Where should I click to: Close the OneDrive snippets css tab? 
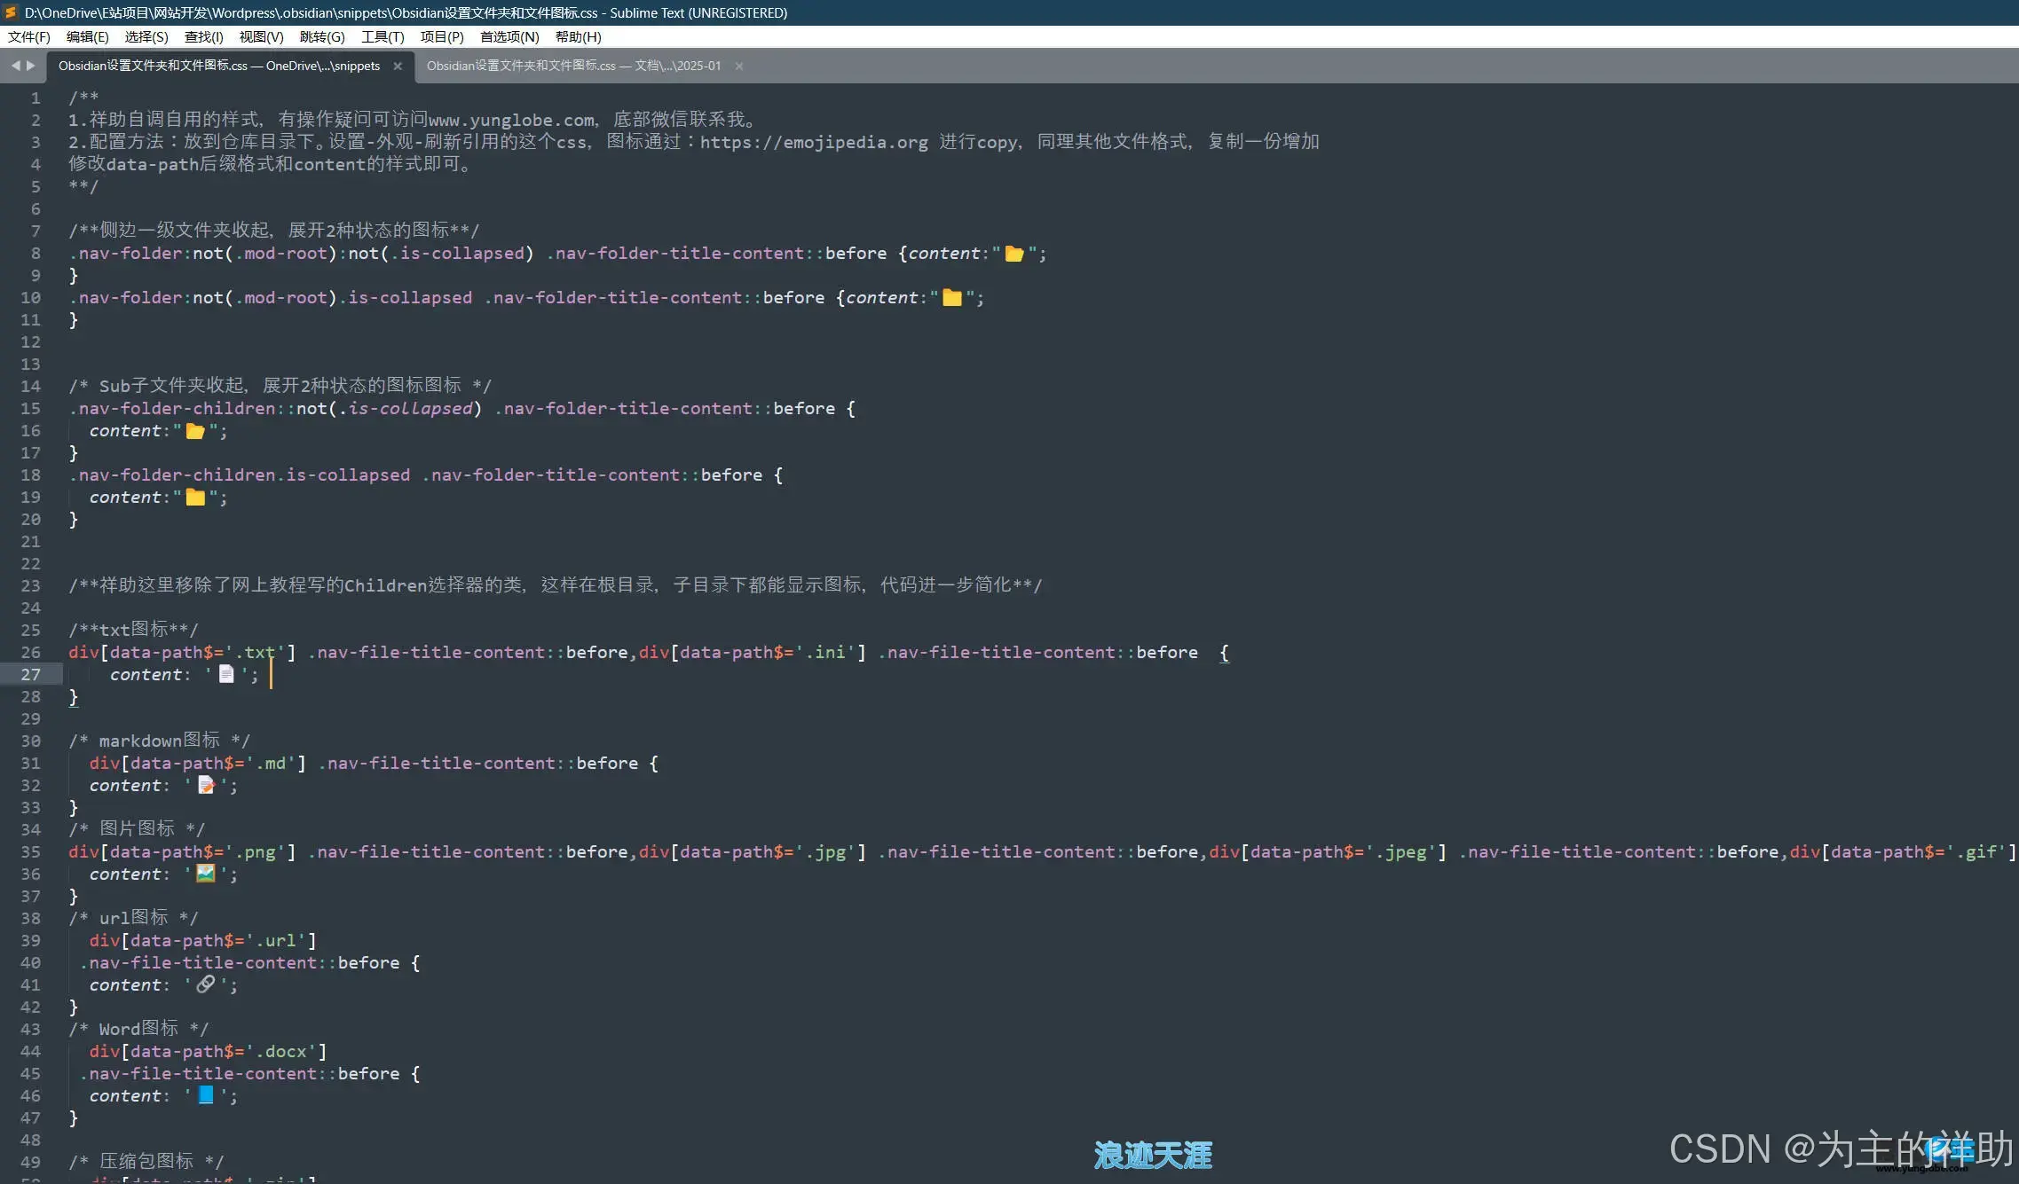(x=398, y=67)
